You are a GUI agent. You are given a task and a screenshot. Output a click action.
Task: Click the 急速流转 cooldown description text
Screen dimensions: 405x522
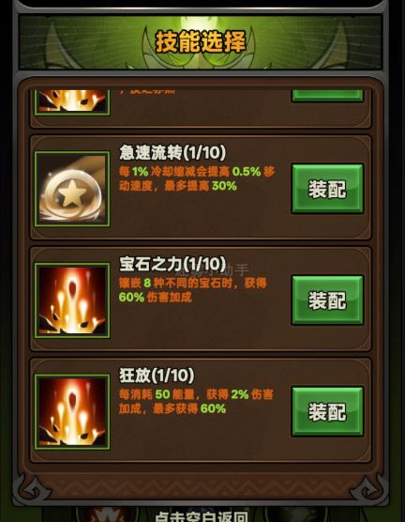(197, 178)
